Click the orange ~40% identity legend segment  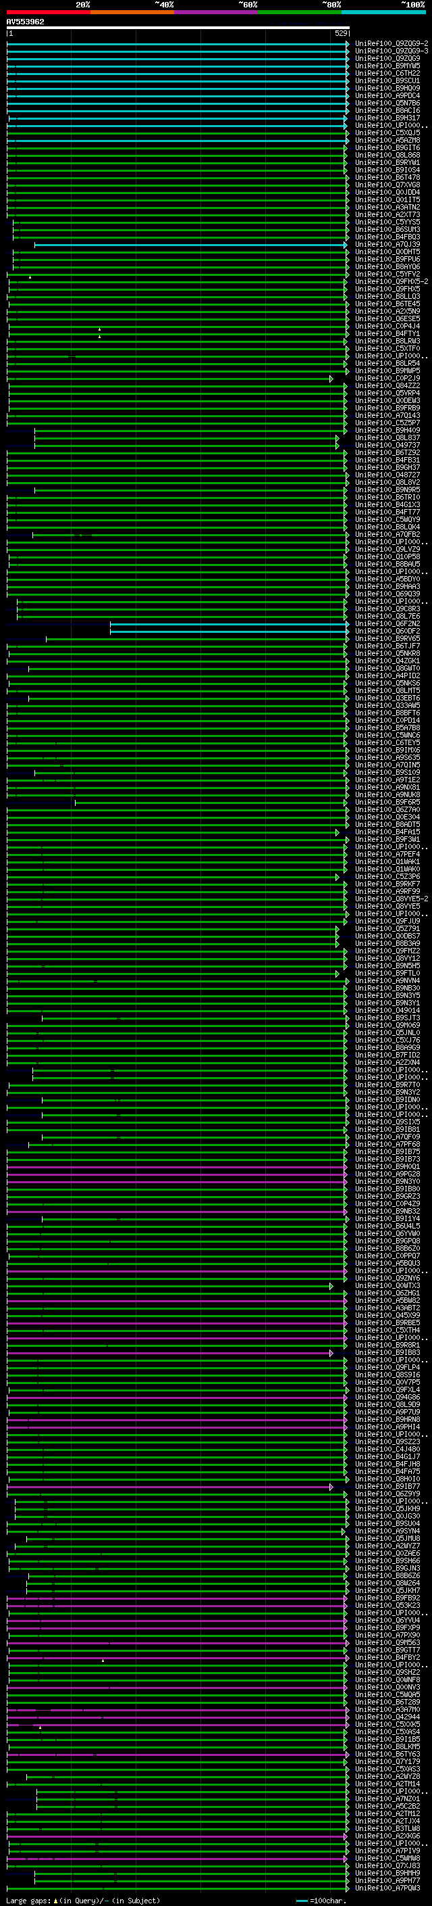[133, 12]
